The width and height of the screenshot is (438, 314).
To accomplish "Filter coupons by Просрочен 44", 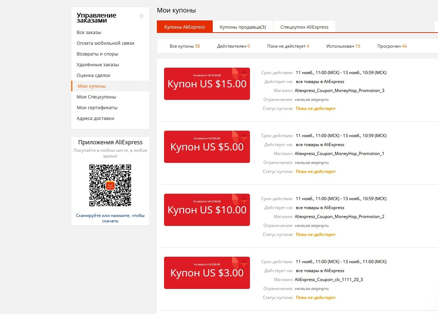I will point(392,46).
